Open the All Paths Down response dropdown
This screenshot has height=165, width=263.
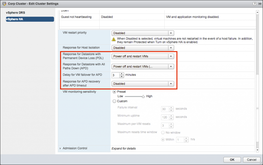143,67
